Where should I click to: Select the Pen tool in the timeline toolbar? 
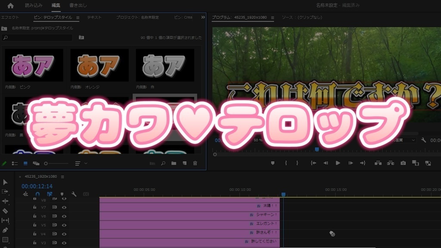6,230
